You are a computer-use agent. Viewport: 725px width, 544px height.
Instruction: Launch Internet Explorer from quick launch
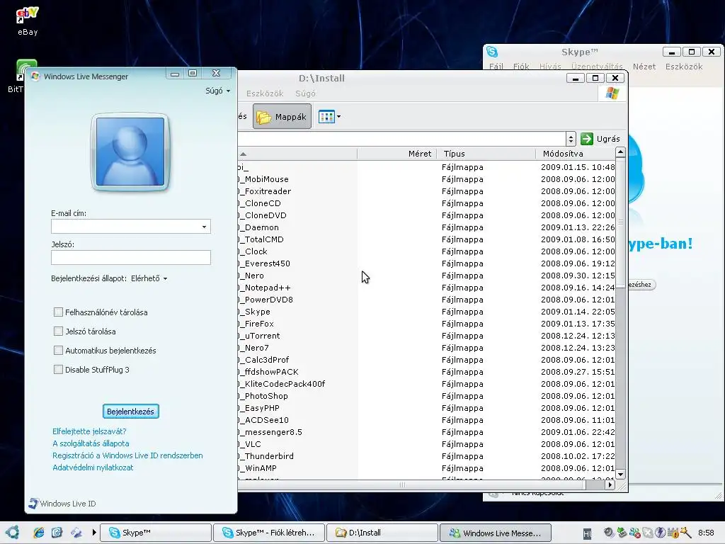39,533
